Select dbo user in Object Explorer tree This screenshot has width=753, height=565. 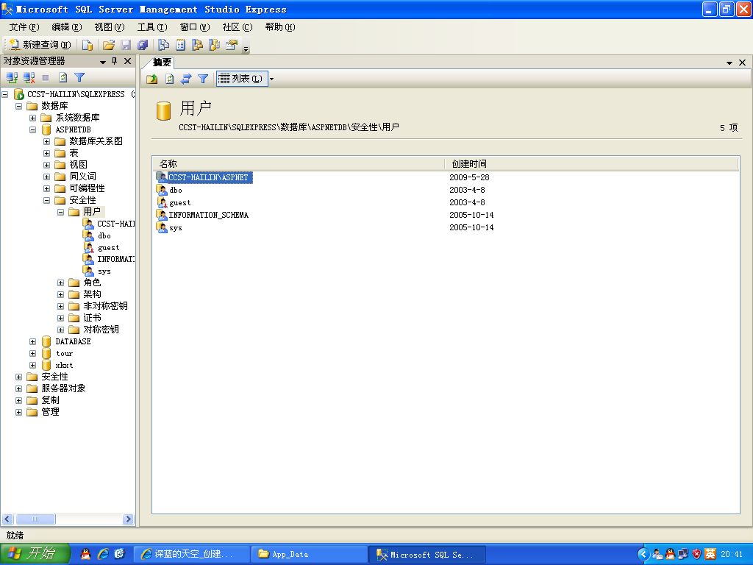[104, 235]
